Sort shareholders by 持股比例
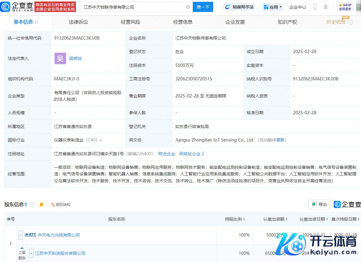Image resolution: width=361 pixels, height=262 pixels. coord(235,219)
